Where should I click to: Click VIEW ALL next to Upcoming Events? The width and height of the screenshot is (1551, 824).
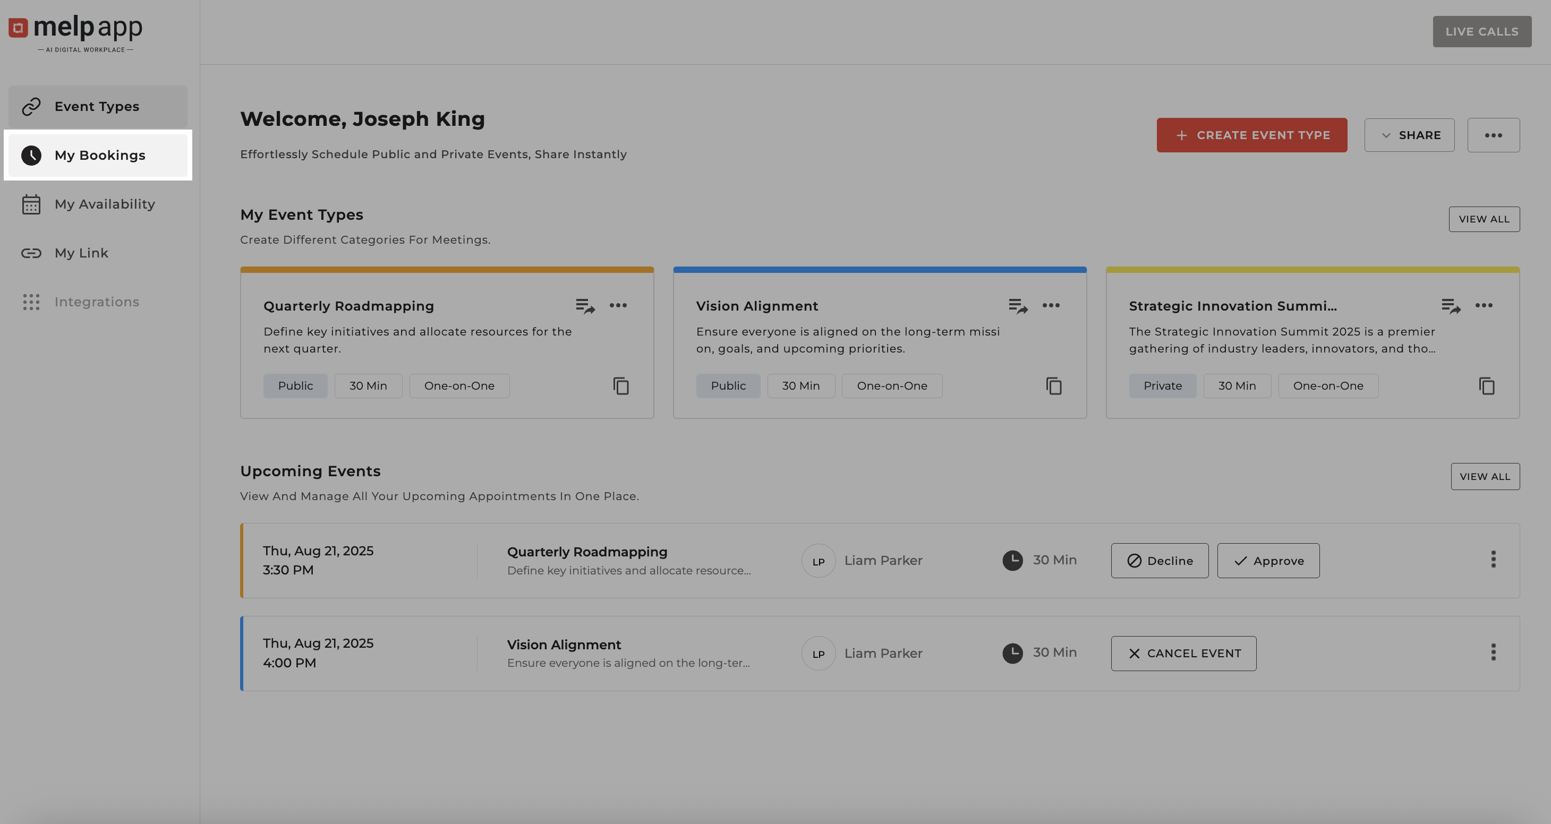(x=1484, y=476)
